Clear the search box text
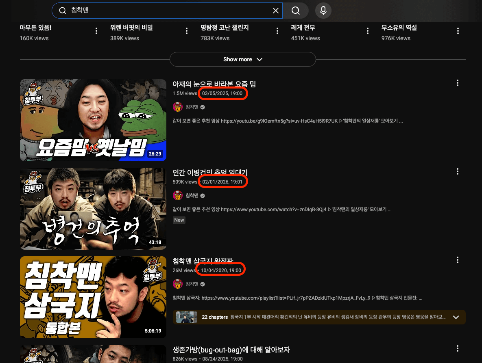The width and height of the screenshot is (482, 363). 275,11
